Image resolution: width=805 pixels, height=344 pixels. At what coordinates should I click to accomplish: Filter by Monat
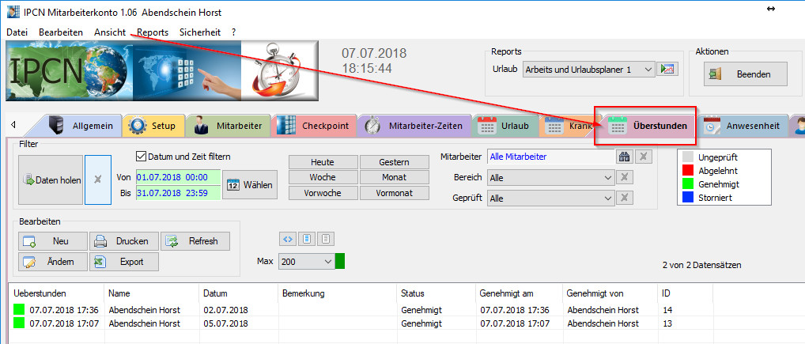pyautogui.click(x=394, y=177)
